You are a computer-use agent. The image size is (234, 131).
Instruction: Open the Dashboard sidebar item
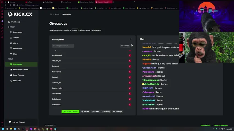[x=14, y=22]
